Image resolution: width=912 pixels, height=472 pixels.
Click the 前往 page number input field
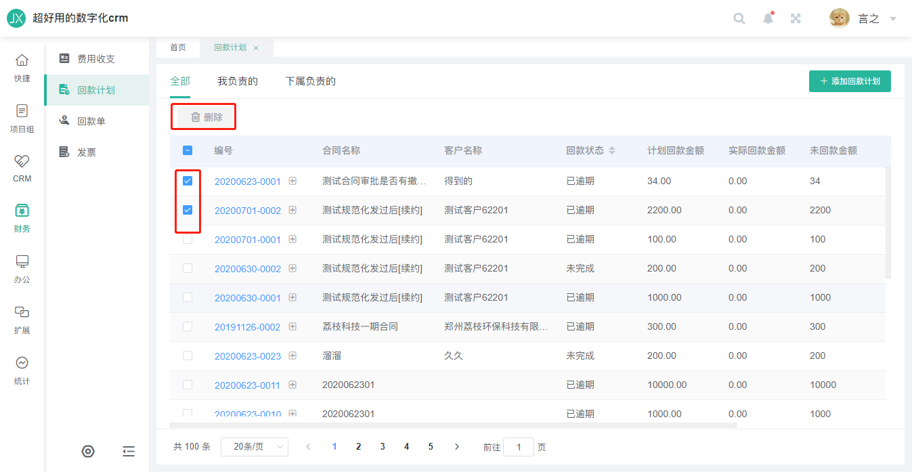(519, 447)
